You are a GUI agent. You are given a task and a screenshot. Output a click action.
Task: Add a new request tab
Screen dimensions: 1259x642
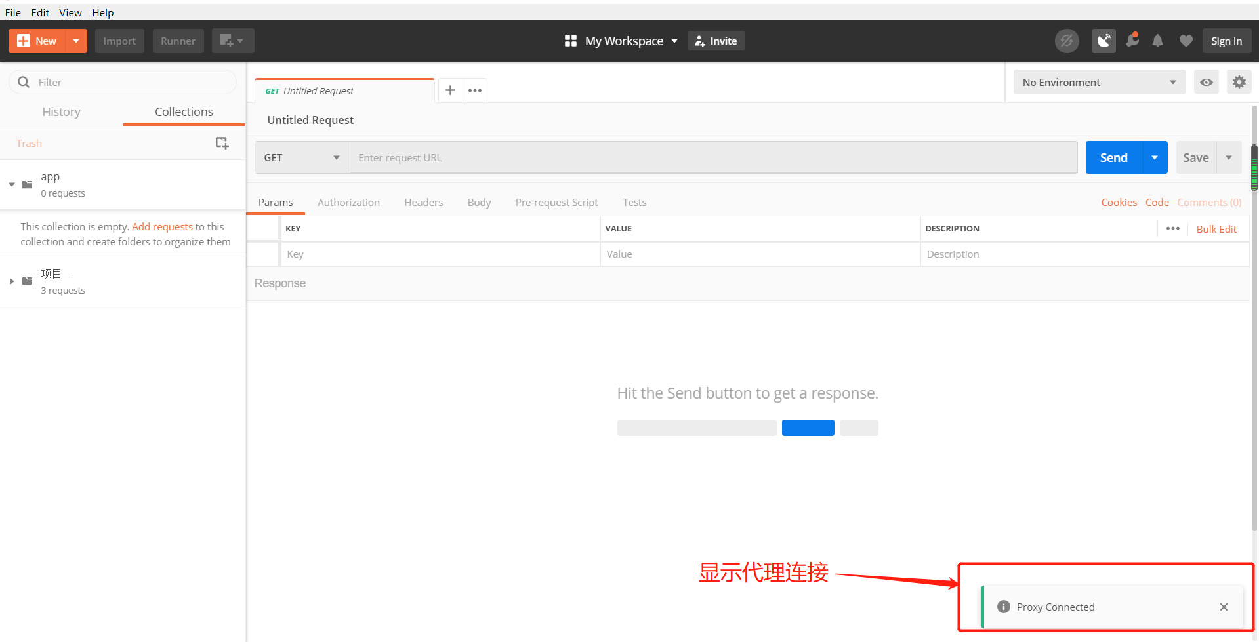click(450, 90)
